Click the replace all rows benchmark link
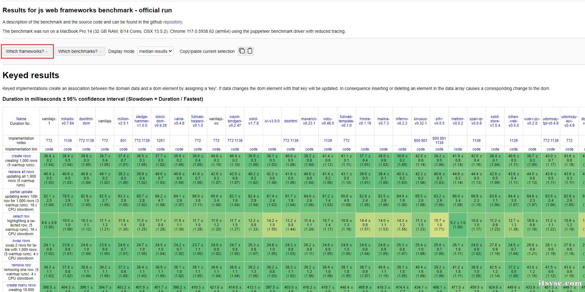 click(21, 172)
